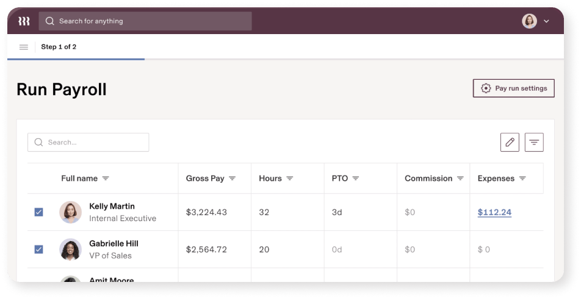Viewport: 581px width, 299px height.
Task: Open the $112.24 expenses link
Action: click(x=494, y=212)
